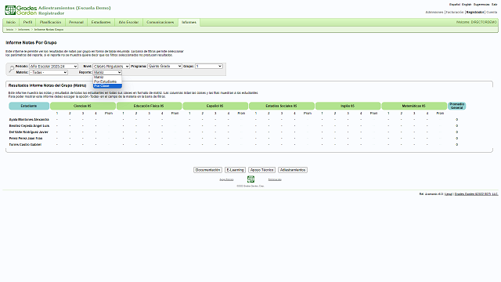Choose 'Por Clase' in the Reporte list
This screenshot has height=282, width=501.
(x=107, y=85)
